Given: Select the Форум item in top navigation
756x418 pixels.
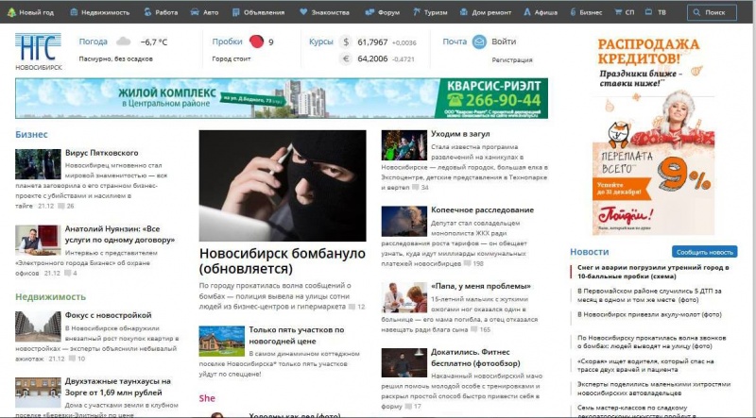Looking at the screenshot, I should (x=382, y=13).
